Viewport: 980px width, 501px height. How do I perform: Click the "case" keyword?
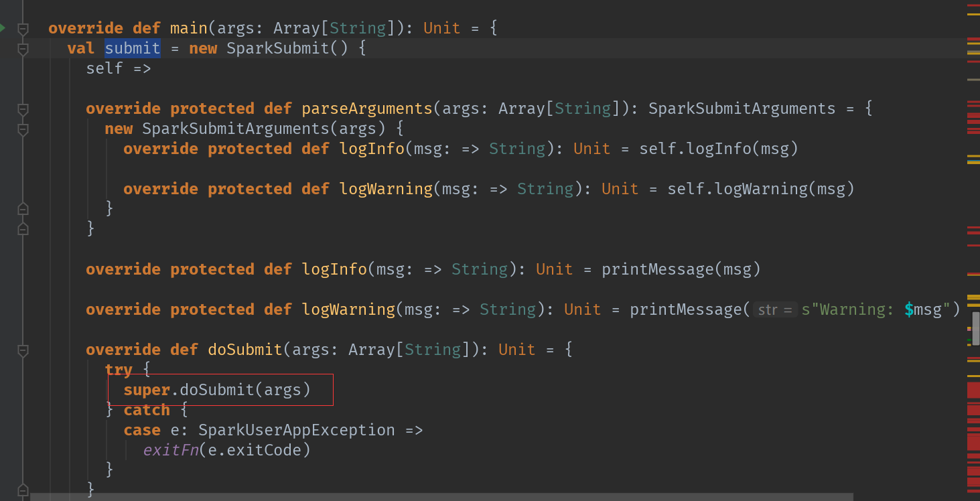142,430
